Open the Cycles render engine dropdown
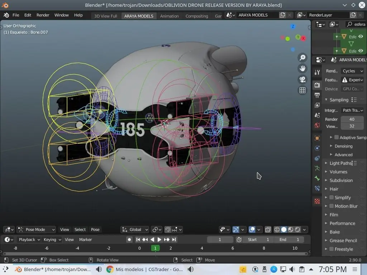Image resolution: width=367 pixels, height=275 pixels. tap(352, 71)
